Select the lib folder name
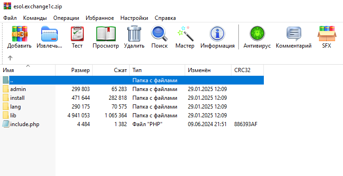The width and height of the screenshot is (343, 176). (x=13, y=115)
